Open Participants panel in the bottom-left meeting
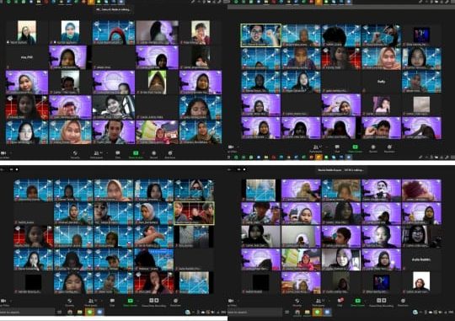The width and height of the screenshot is (455, 321). point(91,302)
